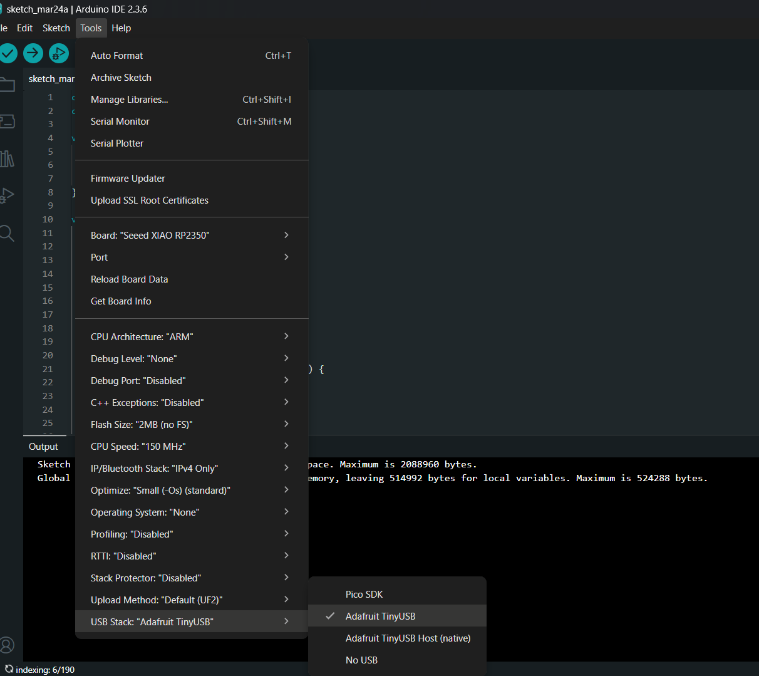
Task: Open the Search magnifier in sidebar
Action: [x=7, y=233]
